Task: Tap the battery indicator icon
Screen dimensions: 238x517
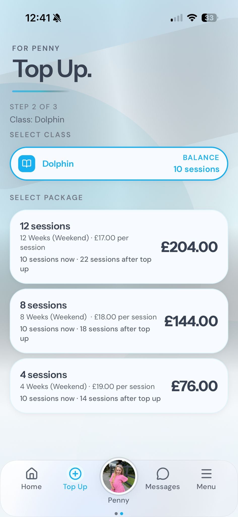Action: 210,18
